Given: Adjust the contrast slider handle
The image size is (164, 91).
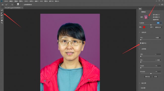Looking at the screenshot, I should pos(141,68).
